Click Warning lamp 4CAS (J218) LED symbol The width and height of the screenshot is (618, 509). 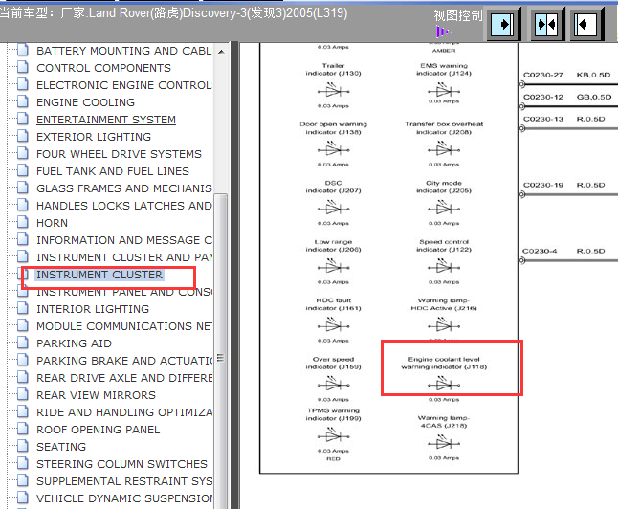coord(444,444)
